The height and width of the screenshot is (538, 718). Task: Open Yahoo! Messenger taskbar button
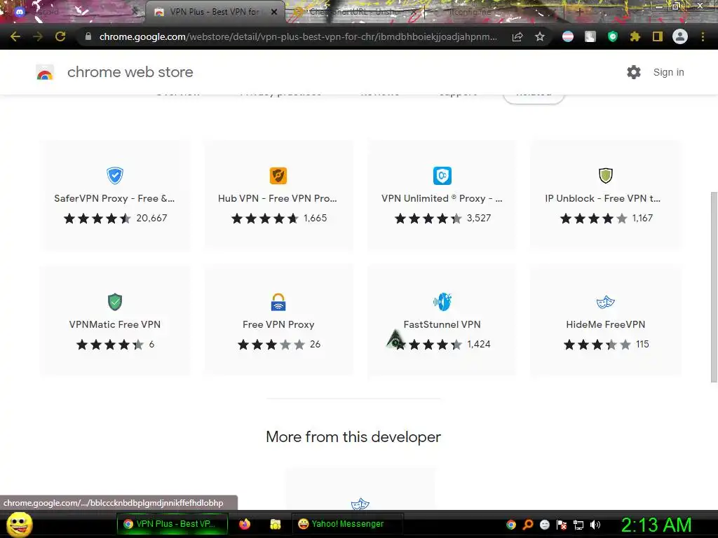point(348,524)
